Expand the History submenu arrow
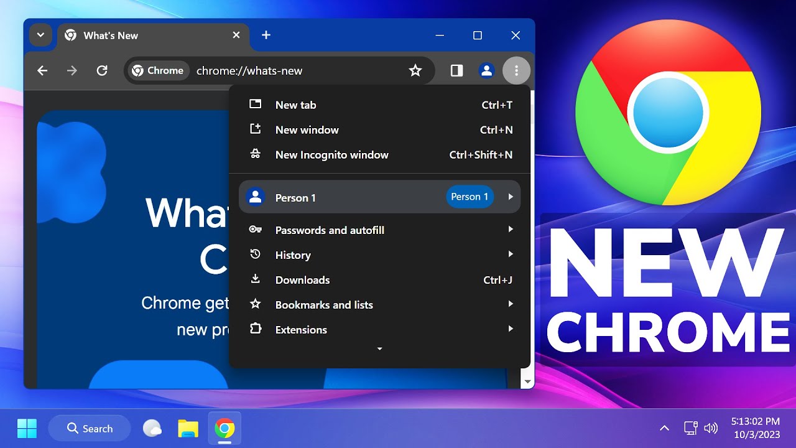 point(511,254)
